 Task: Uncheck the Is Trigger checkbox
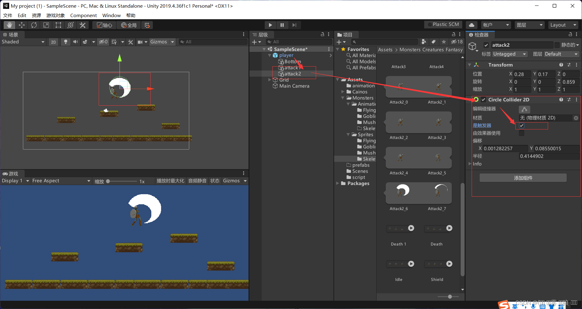click(x=521, y=125)
